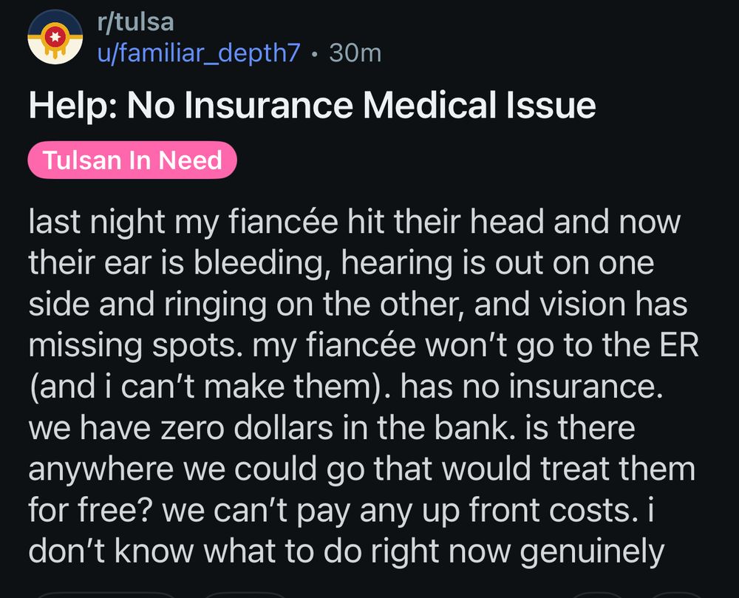739x598 pixels.
Task: Click the text 'their ear is bleeding'
Action: coord(177,262)
